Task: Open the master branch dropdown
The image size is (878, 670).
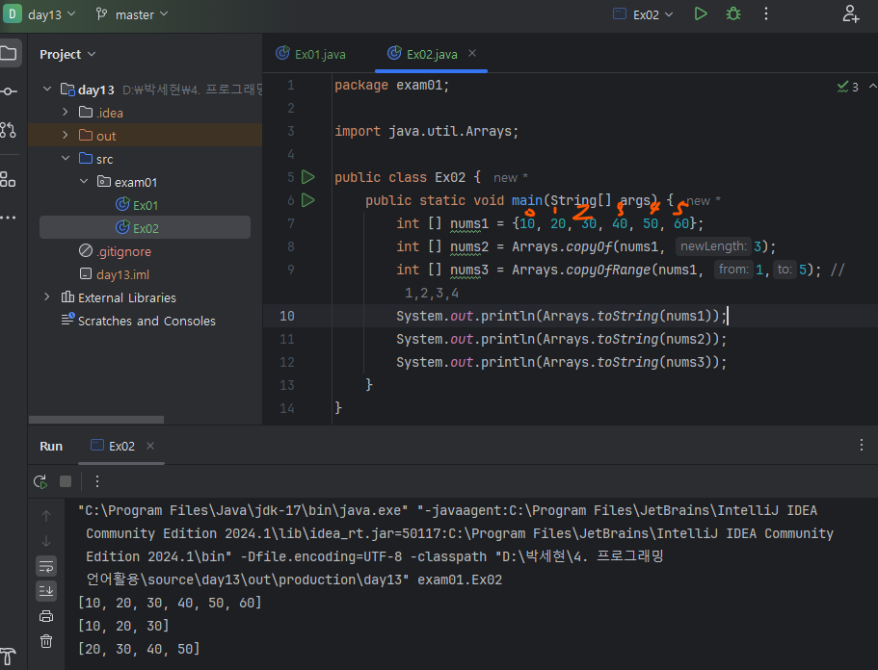Action: tap(132, 14)
